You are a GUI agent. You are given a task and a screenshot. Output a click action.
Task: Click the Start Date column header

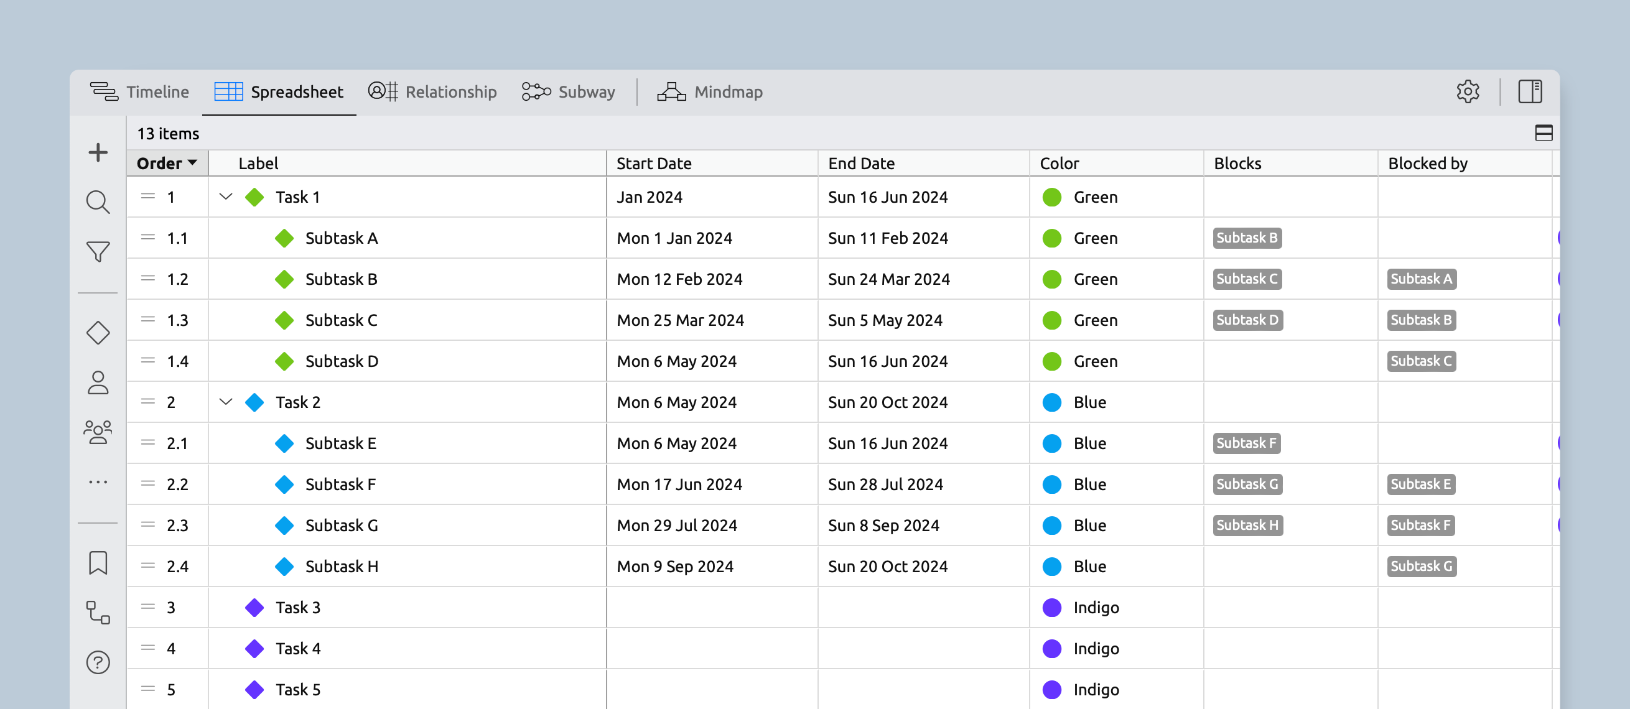click(712, 163)
